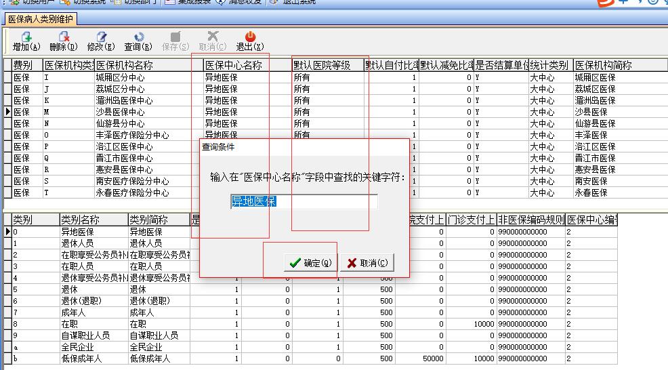This screenshot has height=370, width=668.
Task: Select the 惠安县医保中心 cell
Action: click(x=148, y=169)
